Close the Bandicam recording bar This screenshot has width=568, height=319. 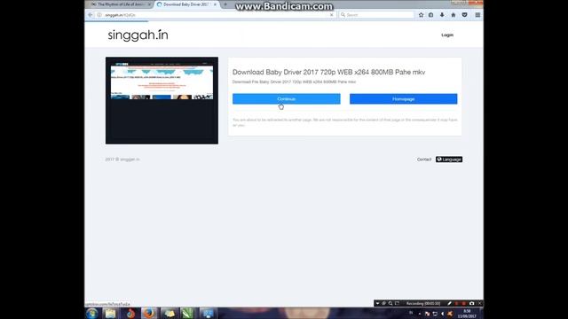coord(479,303)
